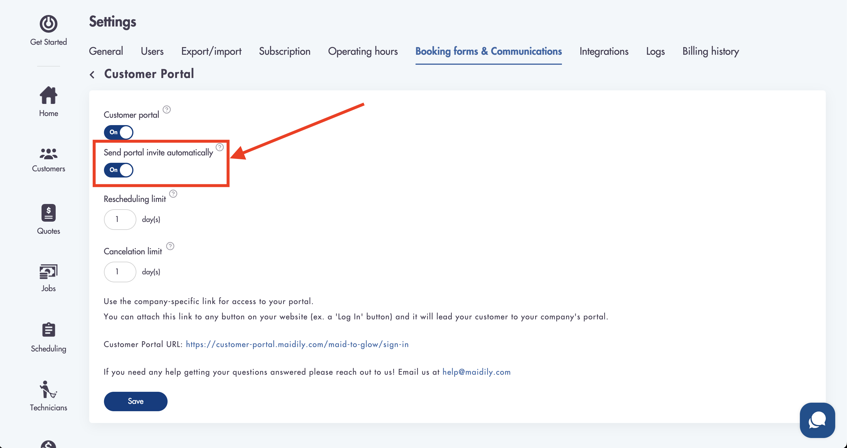Click the partially visible sidebar icon below Technicians

click(x=48, y=444)
